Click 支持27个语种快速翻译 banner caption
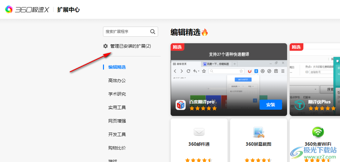The height and width of the screenshot is (162, 340). 229,54
